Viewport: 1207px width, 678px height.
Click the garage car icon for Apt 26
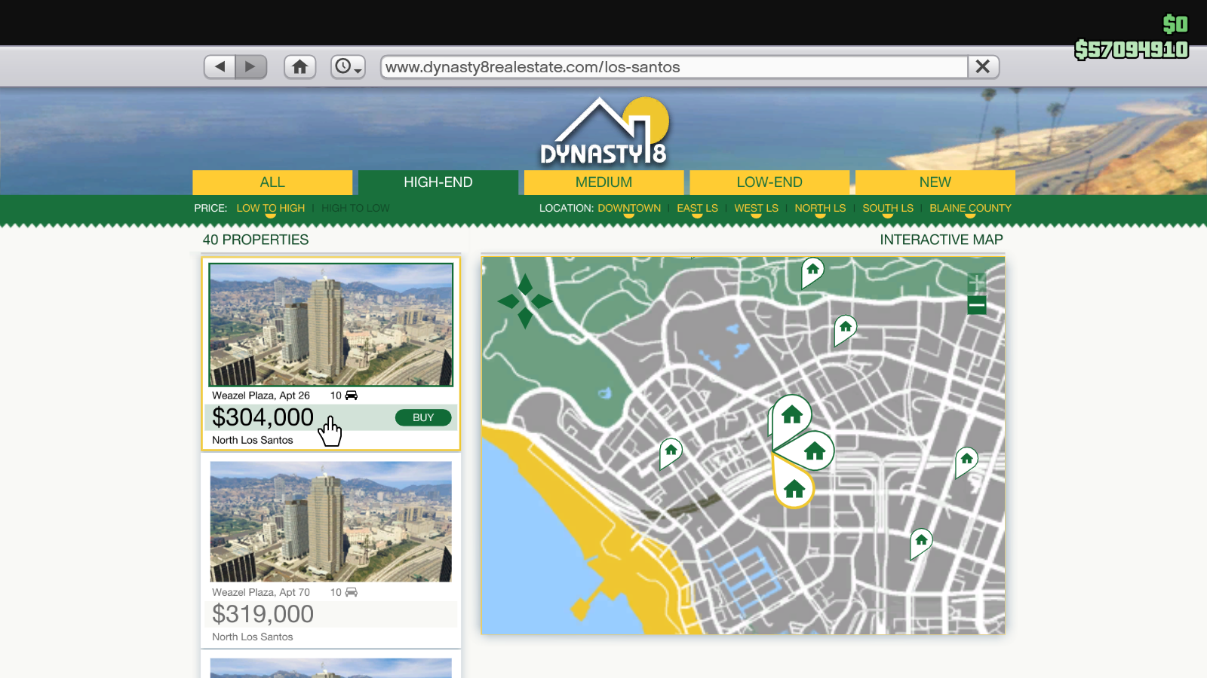352,395
